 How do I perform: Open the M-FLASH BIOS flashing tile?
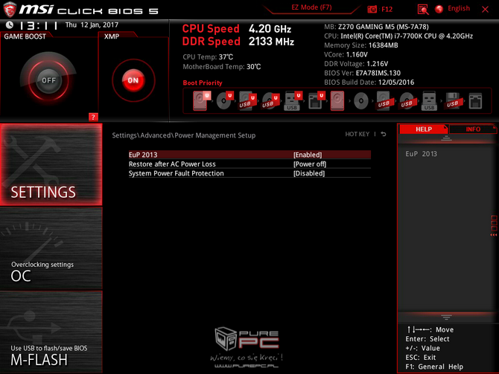[51, 332]
